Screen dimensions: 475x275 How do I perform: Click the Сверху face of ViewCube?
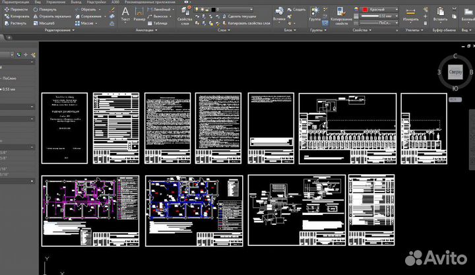click(455, 72)
